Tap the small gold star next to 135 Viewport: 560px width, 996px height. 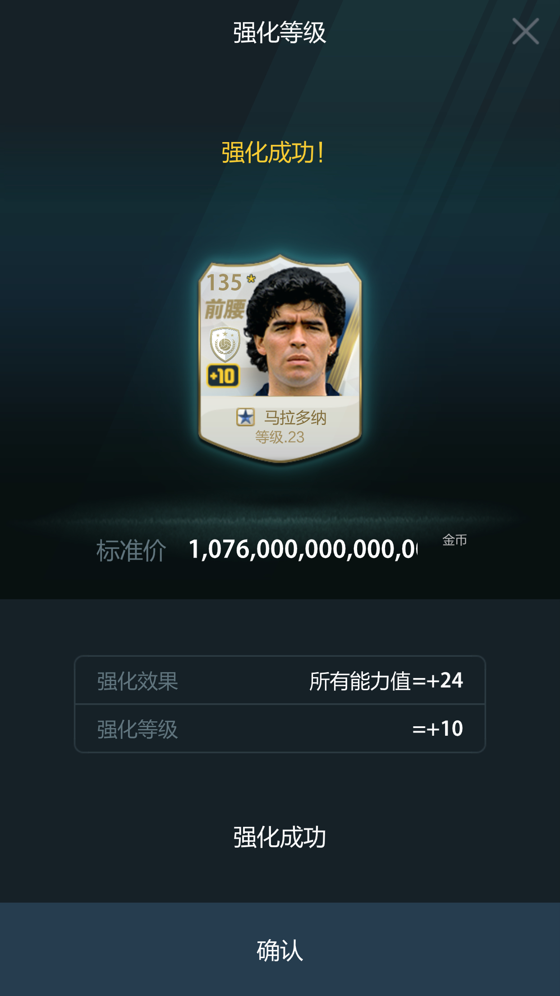tap(251, 279)
